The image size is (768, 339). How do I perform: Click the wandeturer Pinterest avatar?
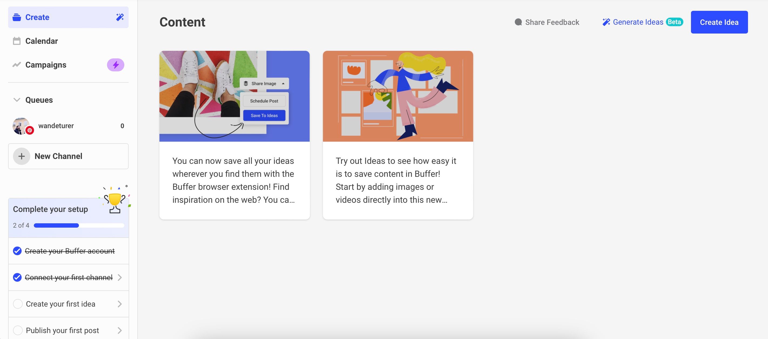(21, 126)
